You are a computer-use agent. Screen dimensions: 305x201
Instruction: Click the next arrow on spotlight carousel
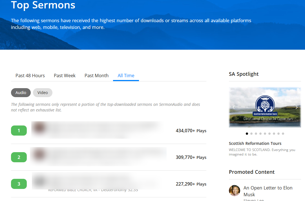click(297, 107)
